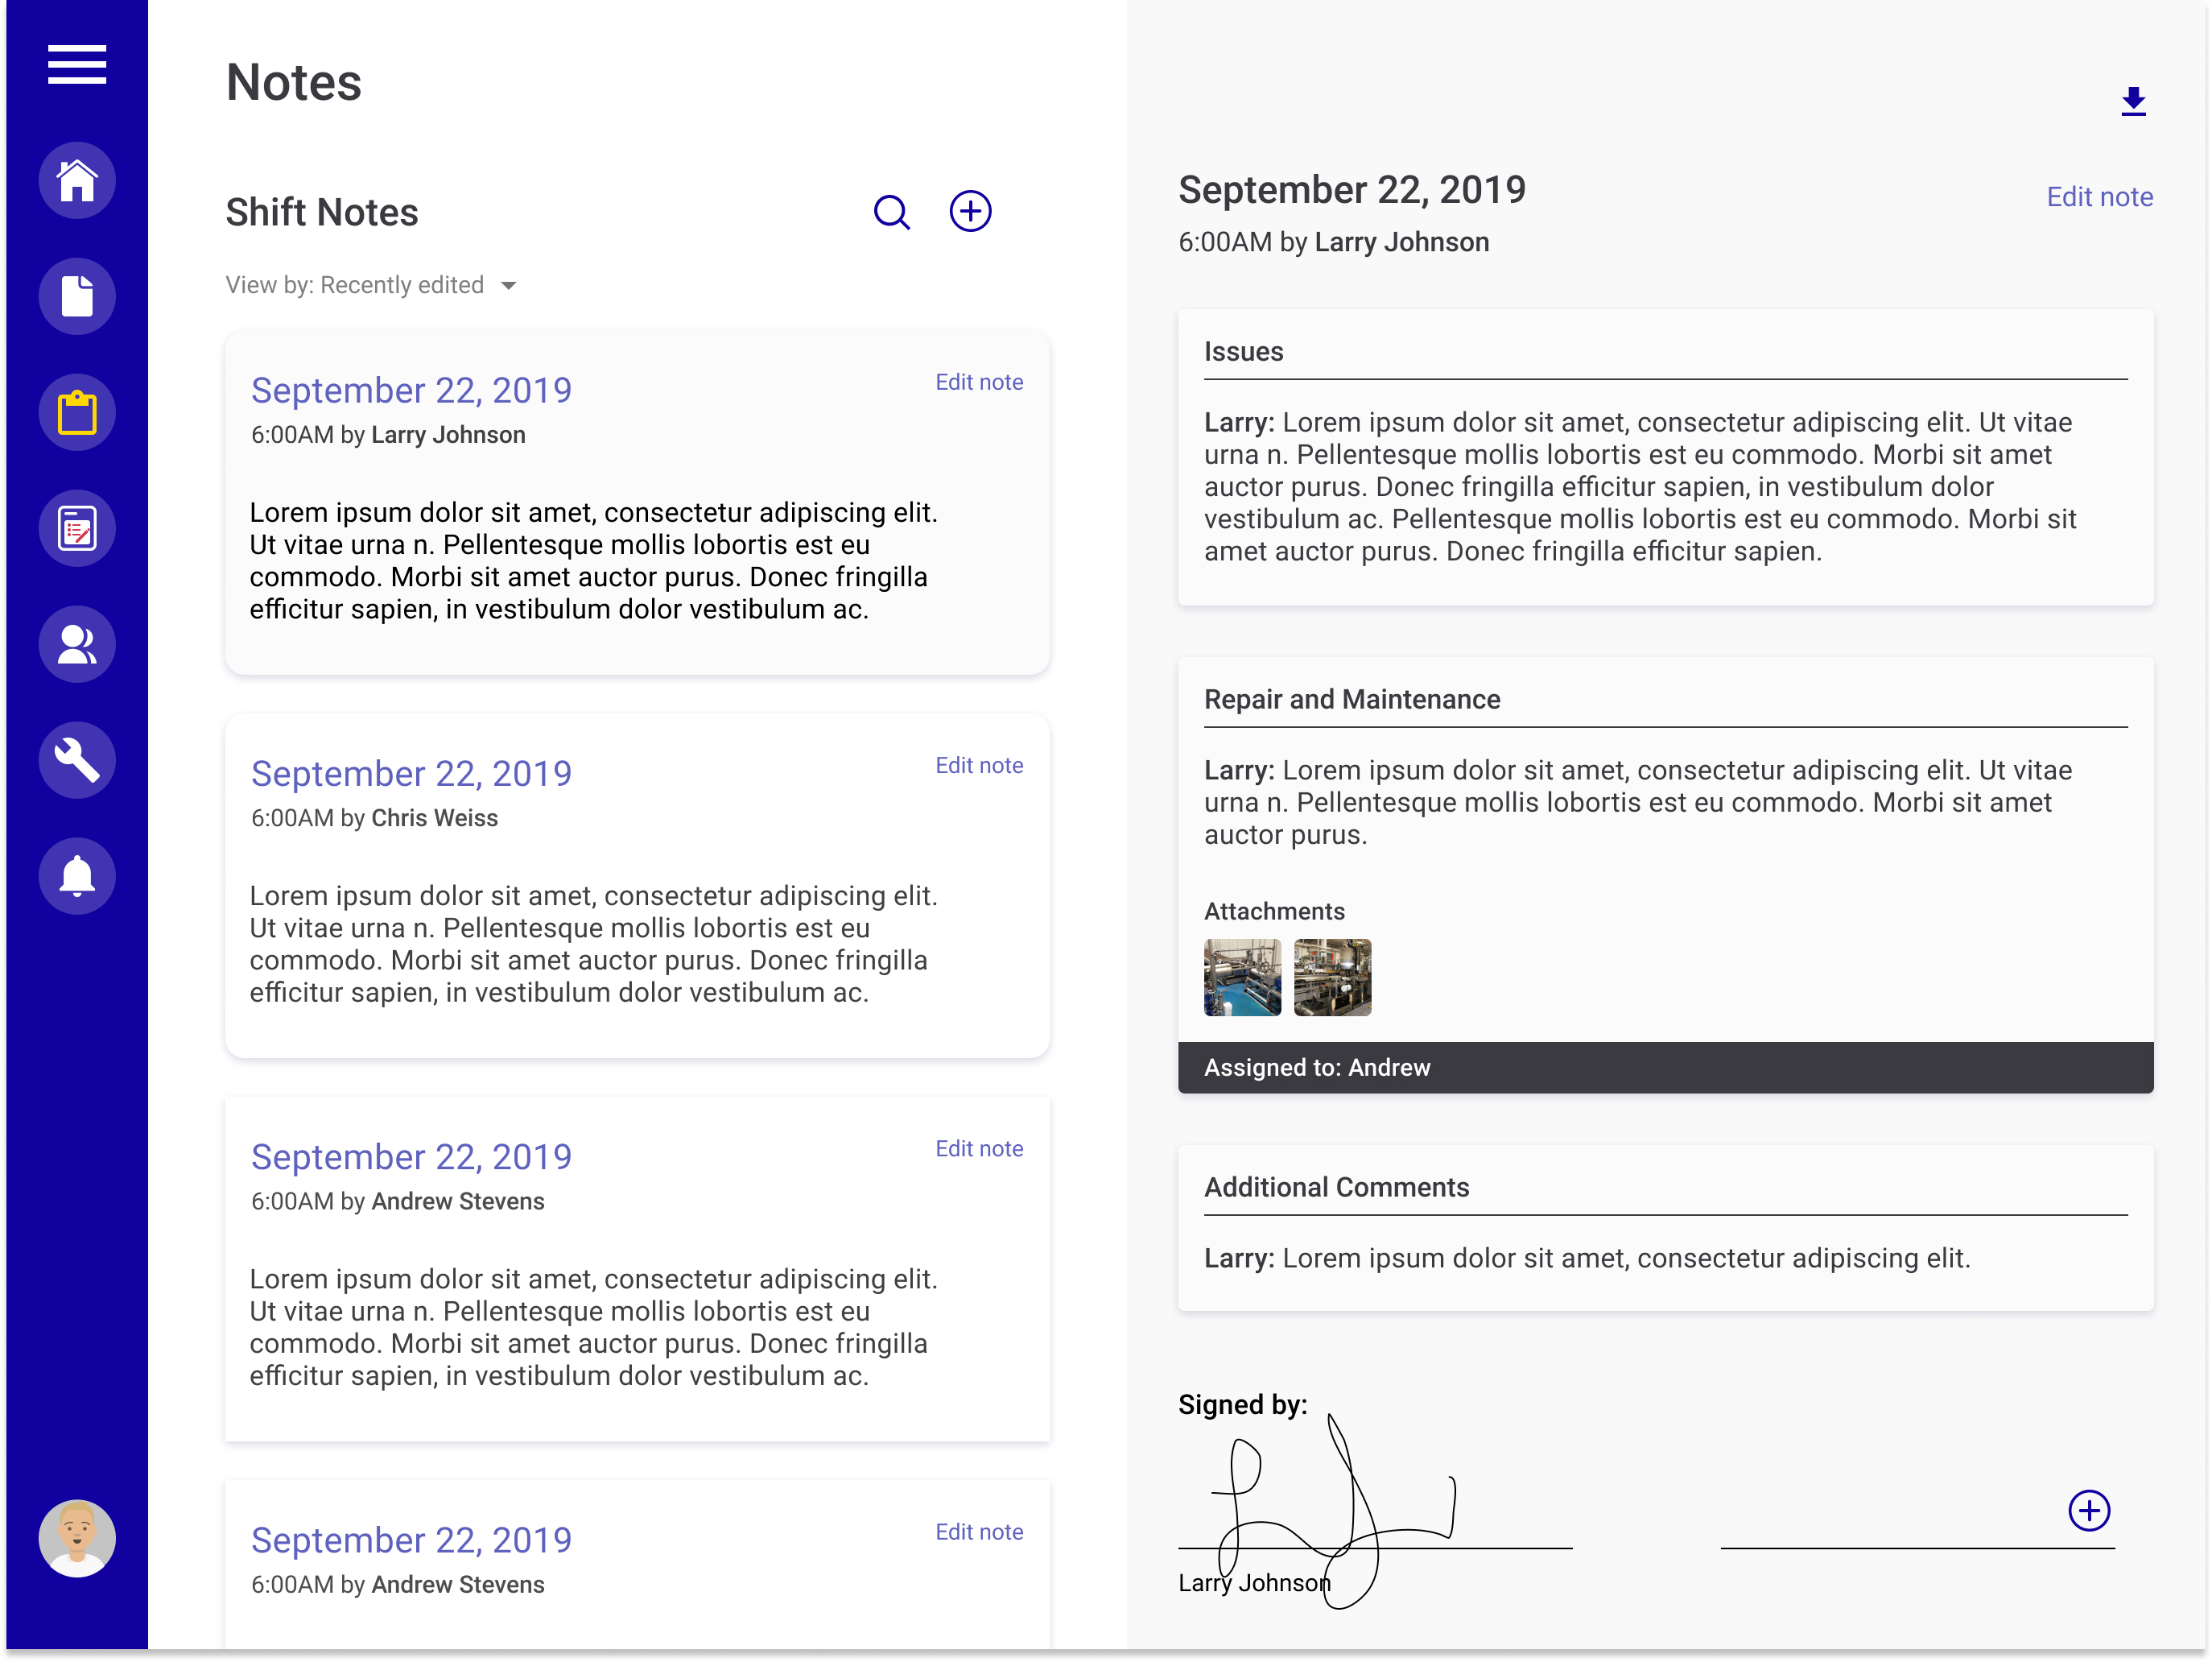Open third card's September 22, 2019 title

(x=411, y=1156)
